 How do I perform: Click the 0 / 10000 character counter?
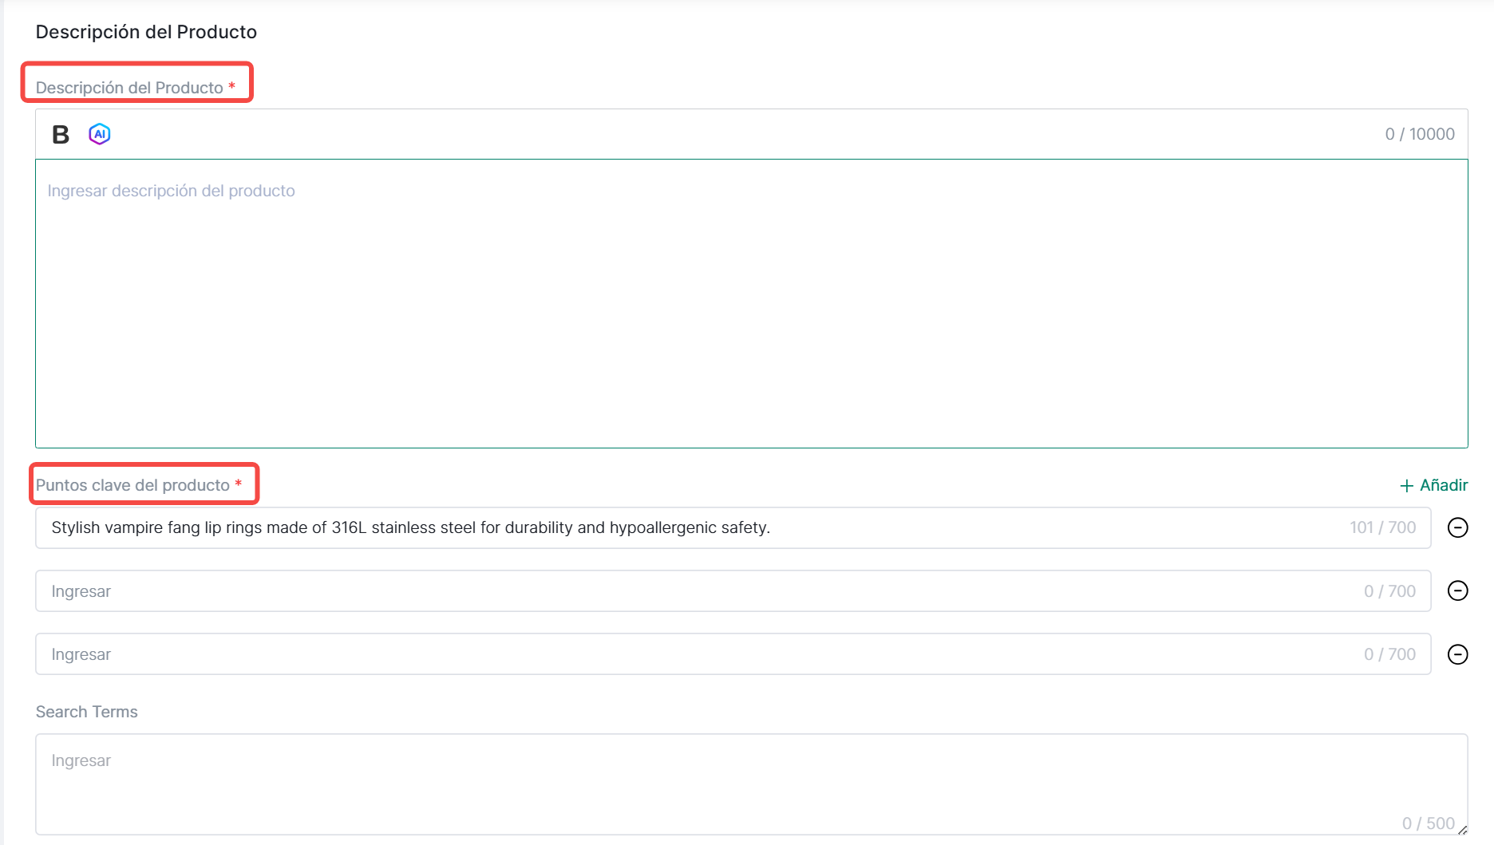pos(1419,134)
